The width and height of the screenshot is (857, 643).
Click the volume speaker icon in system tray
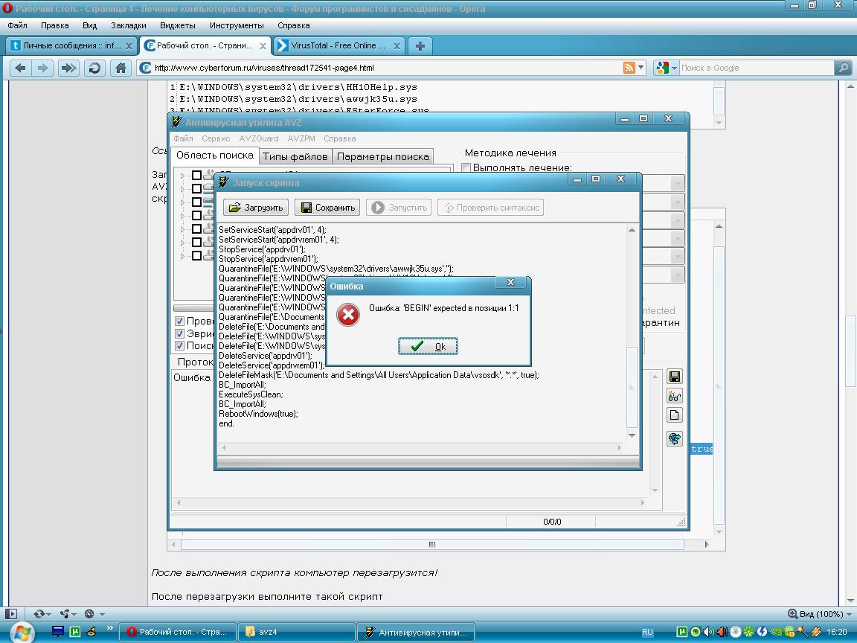coord(710,632)
